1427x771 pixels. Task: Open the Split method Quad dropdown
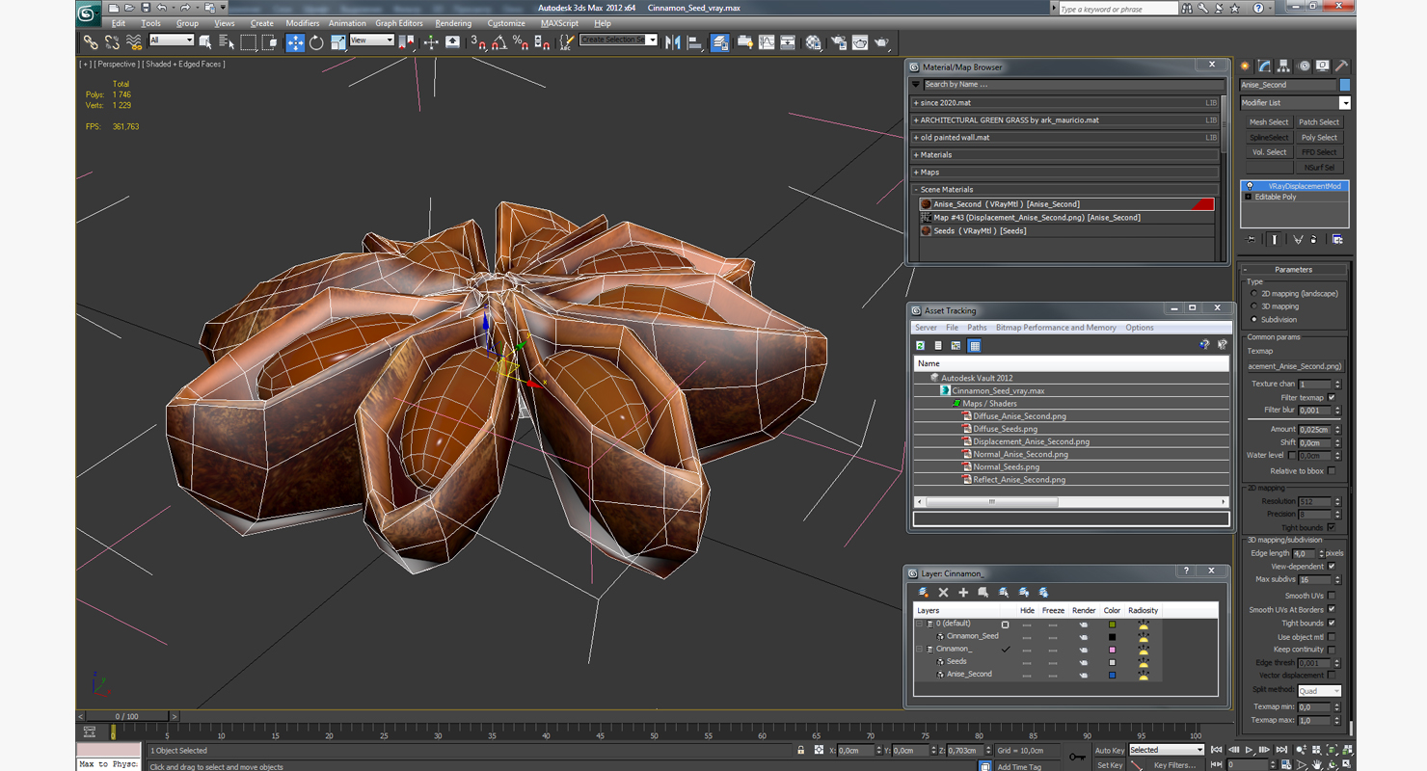point(1318,691)
